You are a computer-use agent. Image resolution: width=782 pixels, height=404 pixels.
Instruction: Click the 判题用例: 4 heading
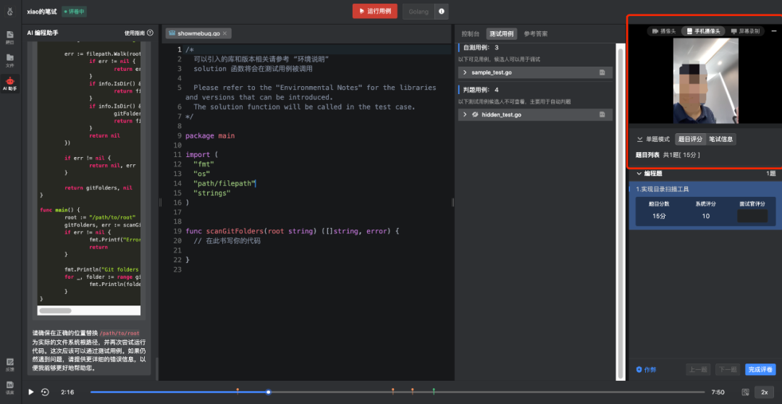(x=481, y=90)
